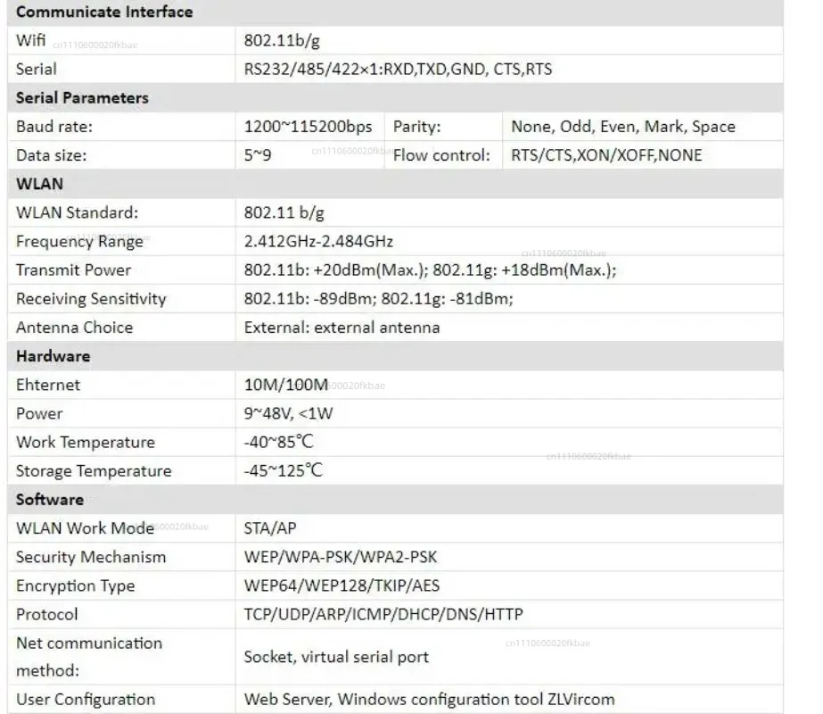Click the Wifi value '802.11b/g'
This screenshot has height=714, width=823.
[x=282, y=41]
